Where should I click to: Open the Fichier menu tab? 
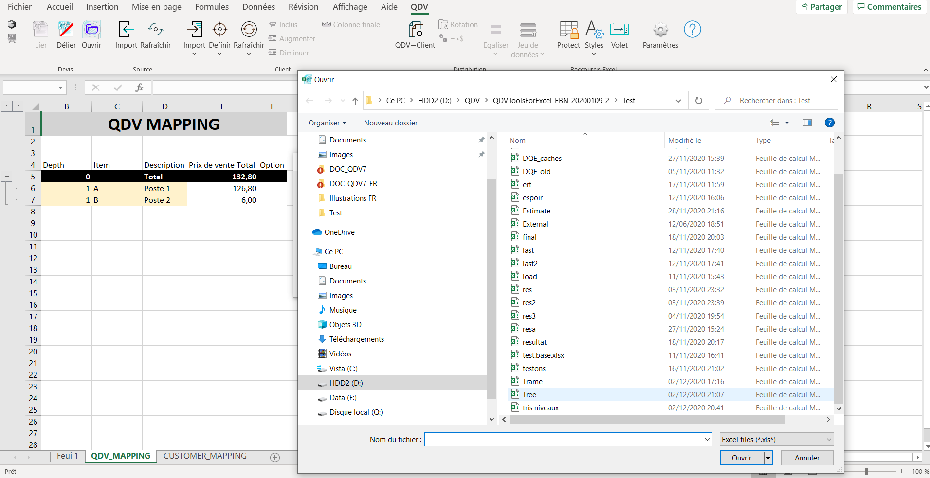[x=19, y=7]
